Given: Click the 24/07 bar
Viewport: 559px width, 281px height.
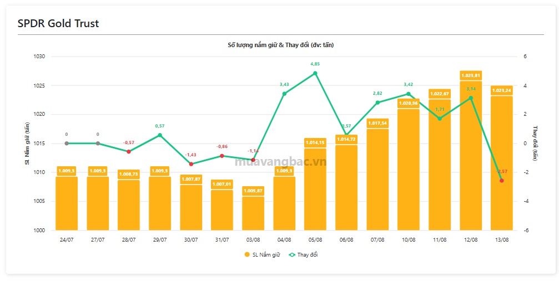Looking at the screenshot, I should point(67,203).
